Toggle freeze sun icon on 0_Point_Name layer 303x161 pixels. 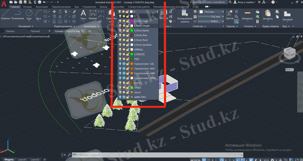coord(124,31)
